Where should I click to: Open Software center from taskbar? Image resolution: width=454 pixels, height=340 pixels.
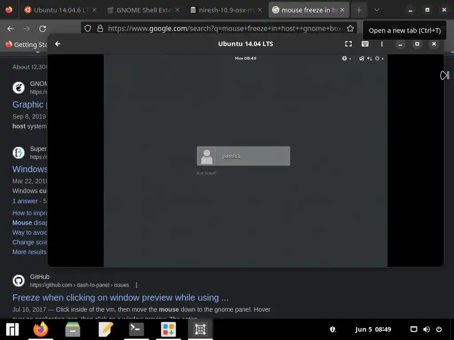click(168, 329)
